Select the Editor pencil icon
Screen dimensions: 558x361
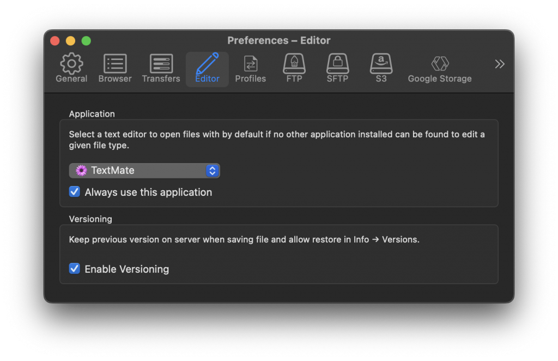(x=207, y=63)
